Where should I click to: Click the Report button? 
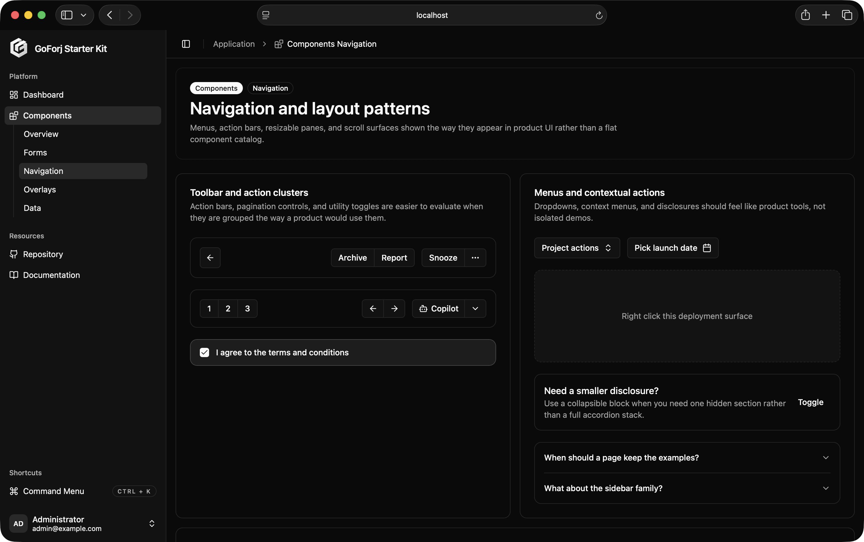[394, 258]
